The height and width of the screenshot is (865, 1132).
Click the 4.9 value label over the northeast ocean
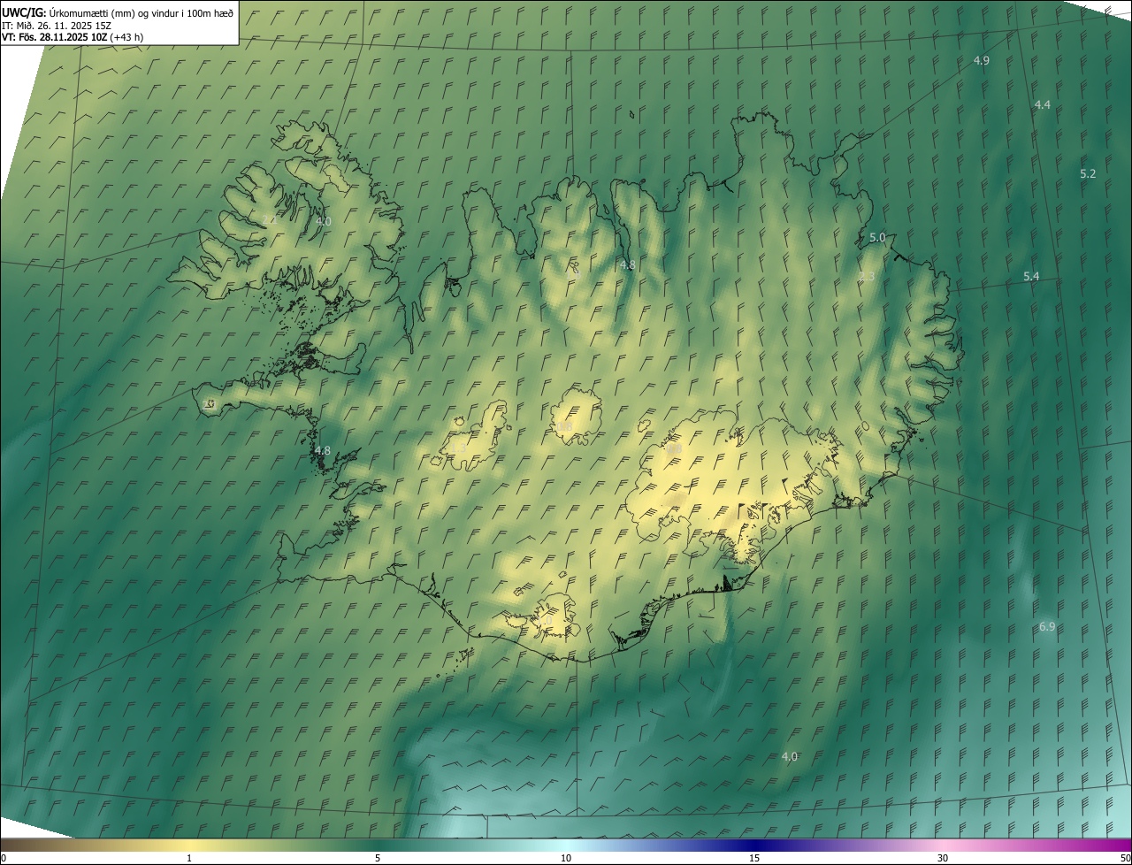(x=981, y=60)
